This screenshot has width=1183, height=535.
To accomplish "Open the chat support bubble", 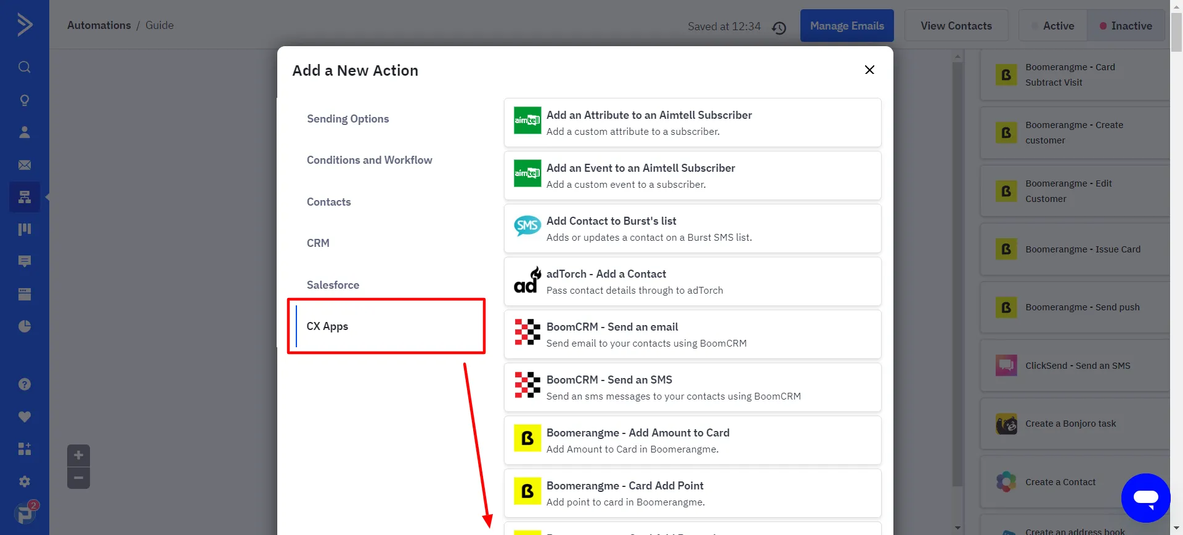I will pyautogui.click(x=1145, y=497).
